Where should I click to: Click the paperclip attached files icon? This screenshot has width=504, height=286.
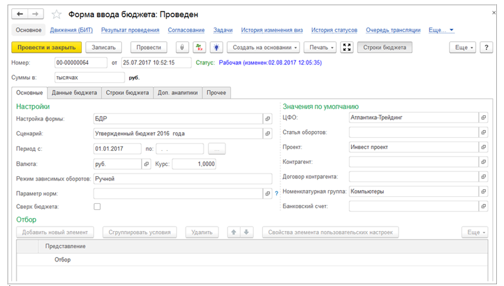pos(182,47)
